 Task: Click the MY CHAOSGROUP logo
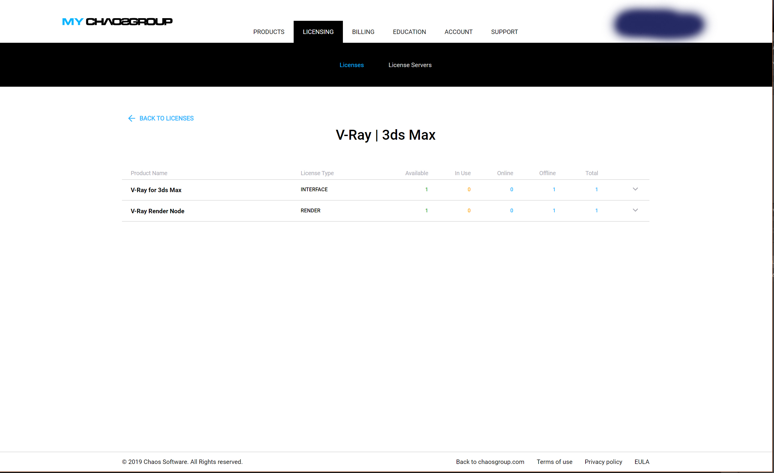point(117,21)
